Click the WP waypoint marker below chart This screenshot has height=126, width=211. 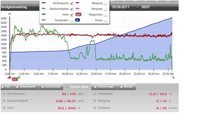(15, 79)
